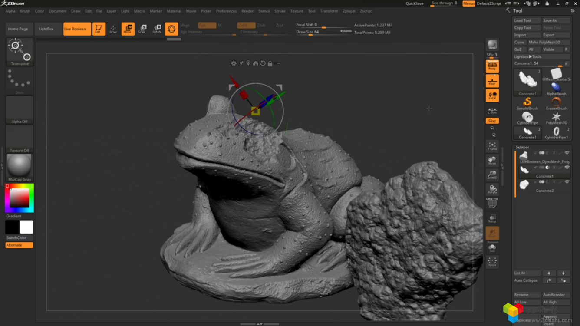Select the Scale transform tool
This screenshot has width=580, height=326.
142,29
